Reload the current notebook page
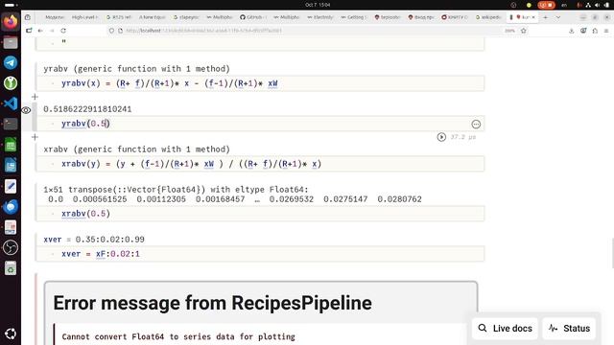This screenshot has height=345, width=614. pos(63,31)
